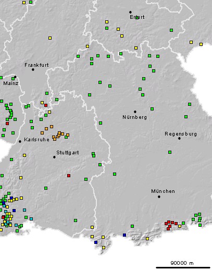Click the Stuttgart city label
The height and width of the screenshot is (270, 212).
[x=68, y=153]
